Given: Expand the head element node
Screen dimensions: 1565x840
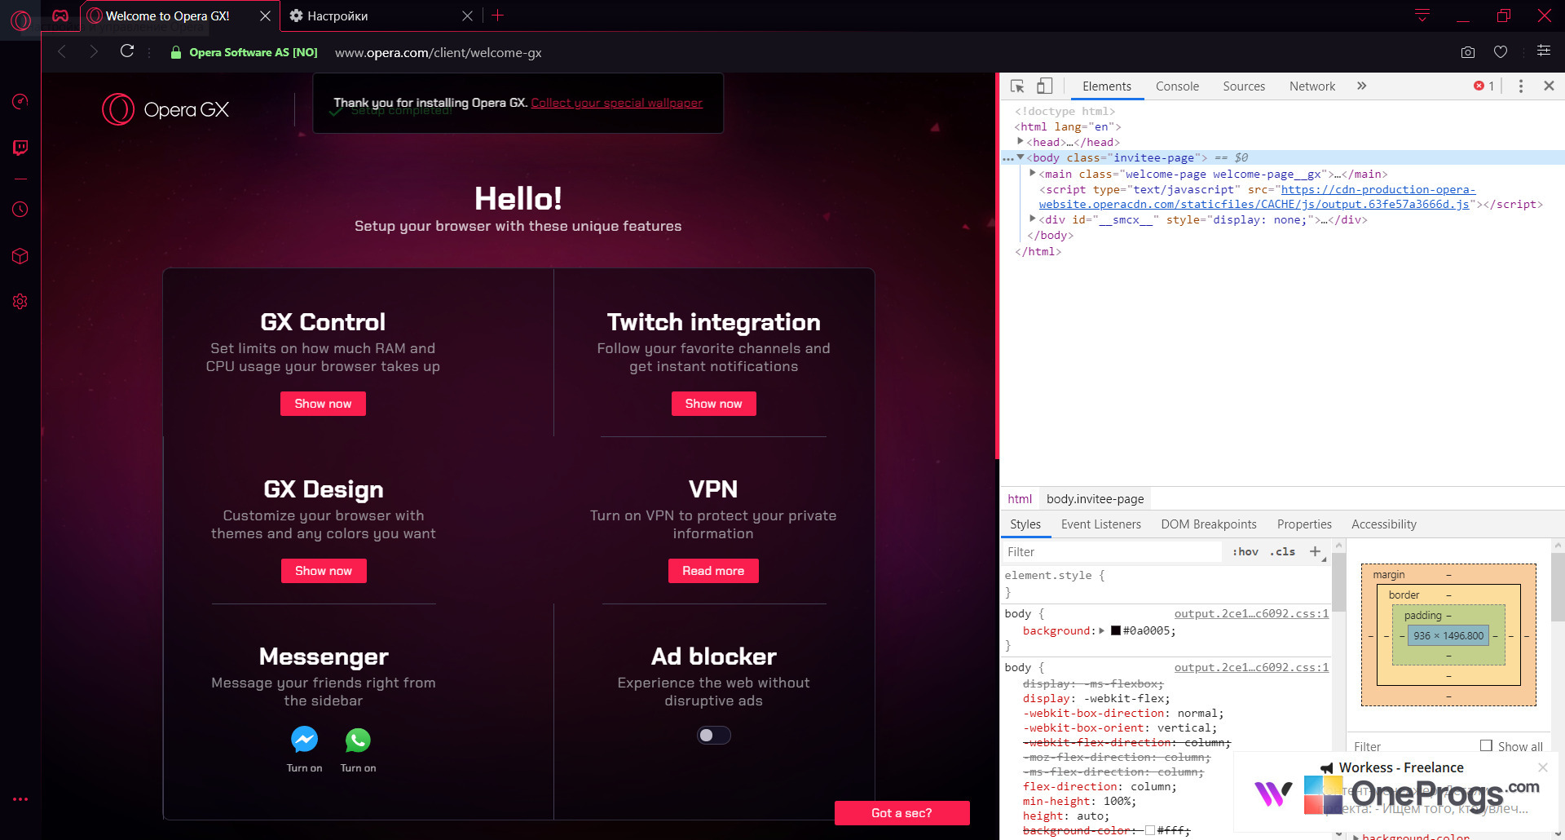Looking at the screenshot, I should [x=1020, y=141].
